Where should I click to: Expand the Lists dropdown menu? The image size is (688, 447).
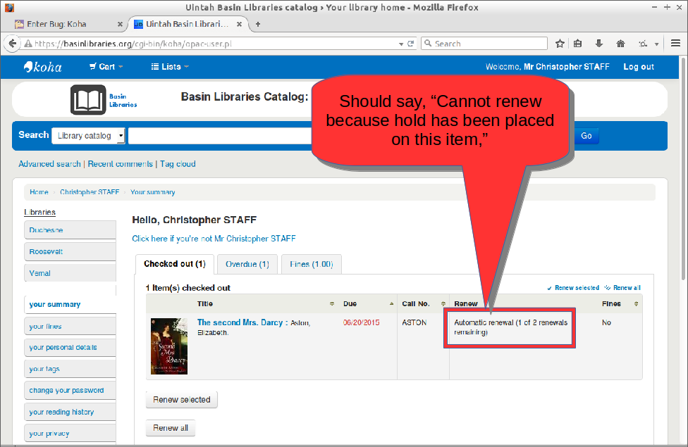(x=170, y=67)
